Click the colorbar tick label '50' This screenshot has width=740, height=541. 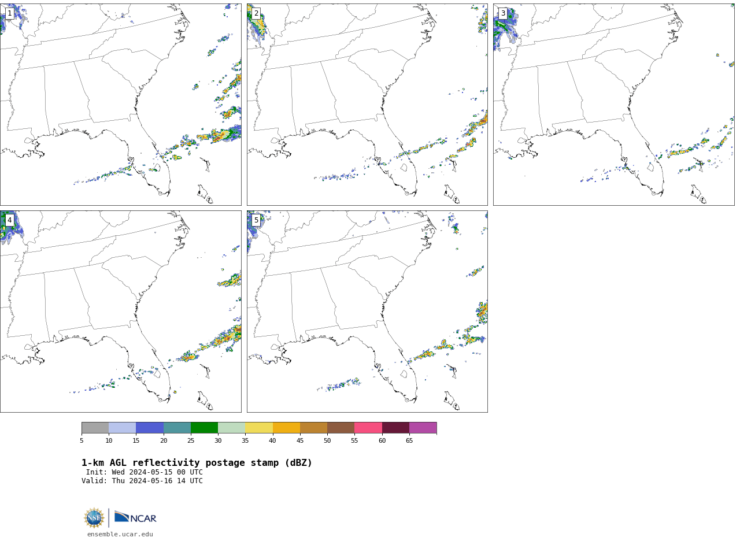point(327,441)
